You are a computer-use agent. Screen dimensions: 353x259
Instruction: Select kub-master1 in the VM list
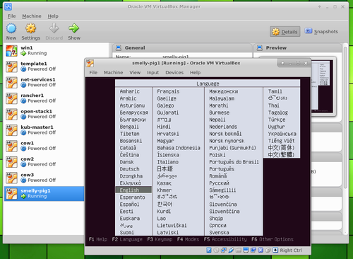(x=44, y=130)
